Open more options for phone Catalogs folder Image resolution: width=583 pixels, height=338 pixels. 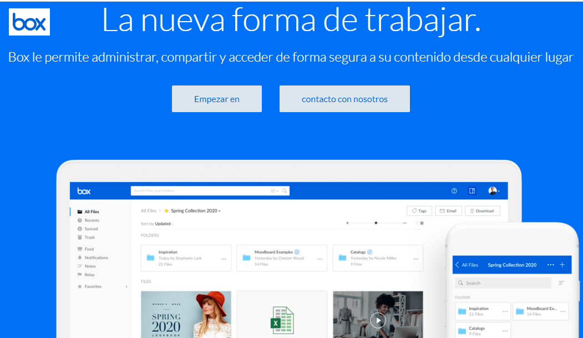click(505, 331)
